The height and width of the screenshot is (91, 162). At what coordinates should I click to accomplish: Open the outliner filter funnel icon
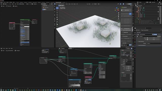pos(159,4)
